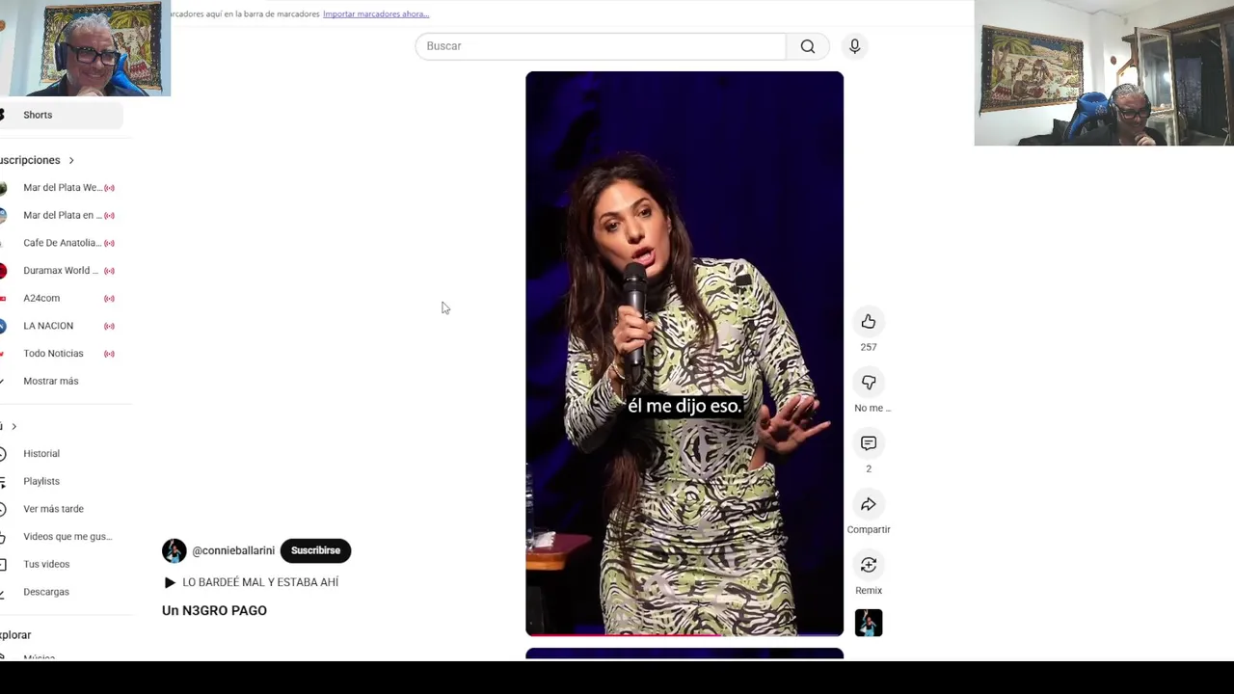Open the sound thumbnail below Remix
1234x694 pixels.
pos(869,623)
